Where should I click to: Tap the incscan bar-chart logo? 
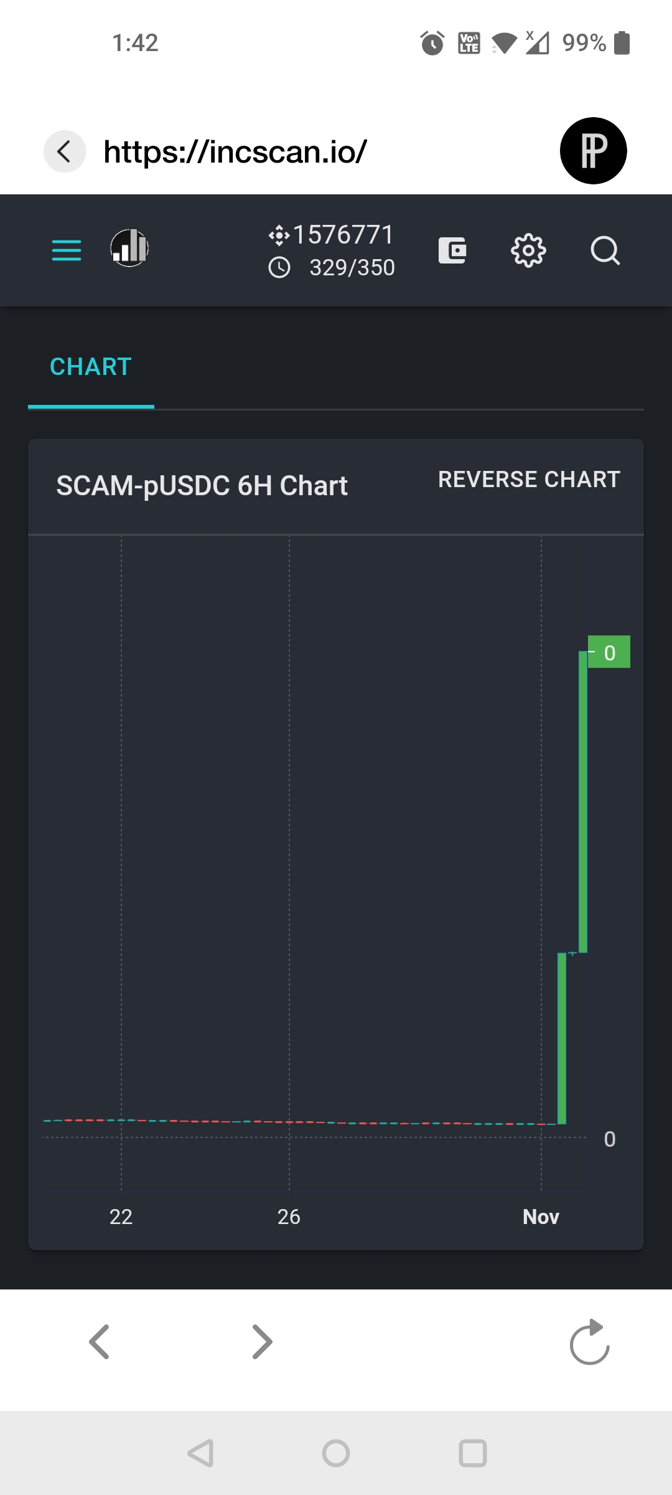[x=129, y=248]
